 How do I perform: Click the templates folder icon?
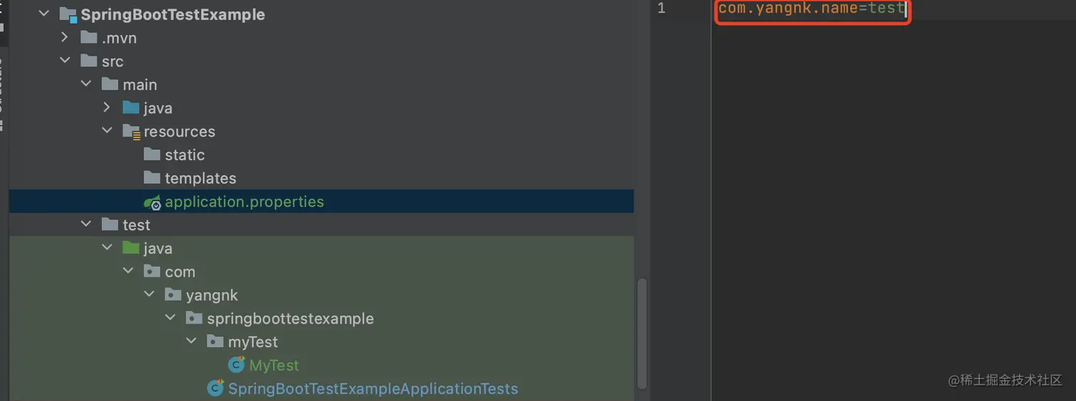coord(152,178)
